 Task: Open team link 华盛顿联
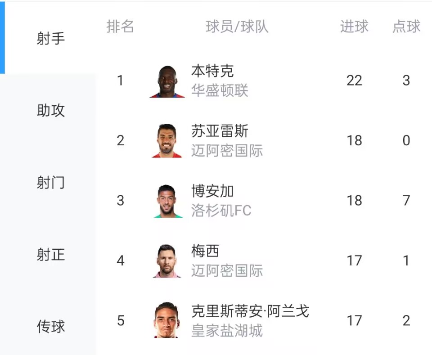pos(220,90)
